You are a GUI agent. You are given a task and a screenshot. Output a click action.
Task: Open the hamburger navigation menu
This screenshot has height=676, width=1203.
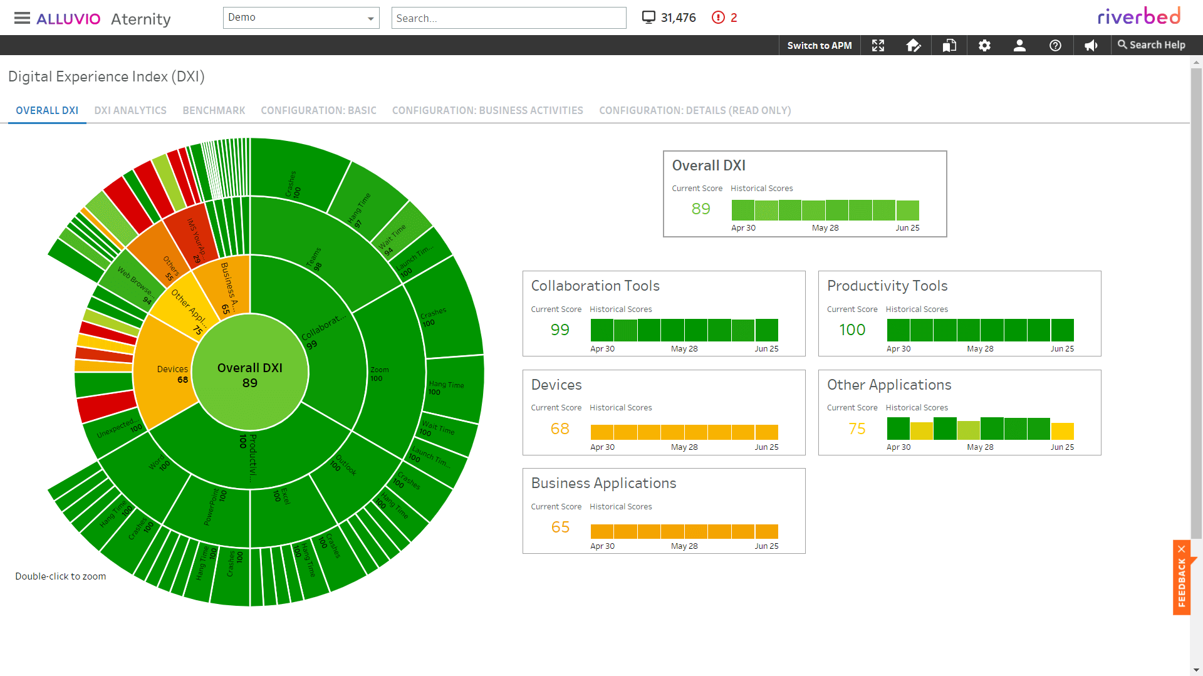22,18
